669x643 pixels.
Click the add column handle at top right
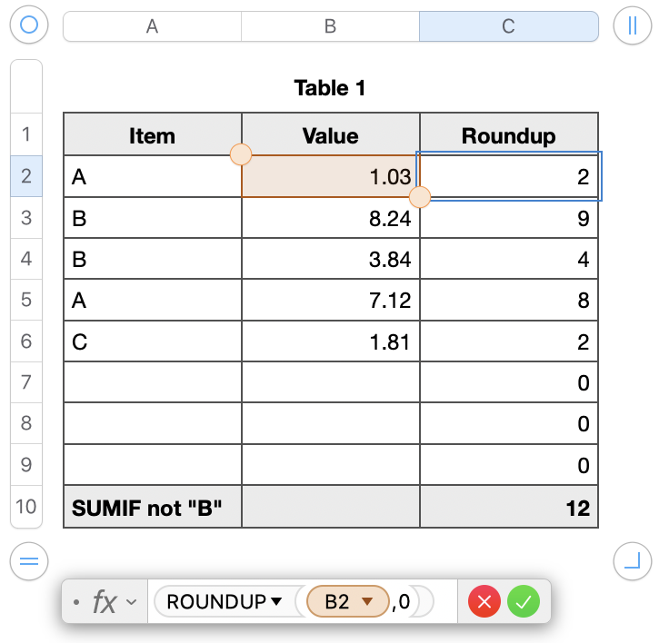point(632,25)
